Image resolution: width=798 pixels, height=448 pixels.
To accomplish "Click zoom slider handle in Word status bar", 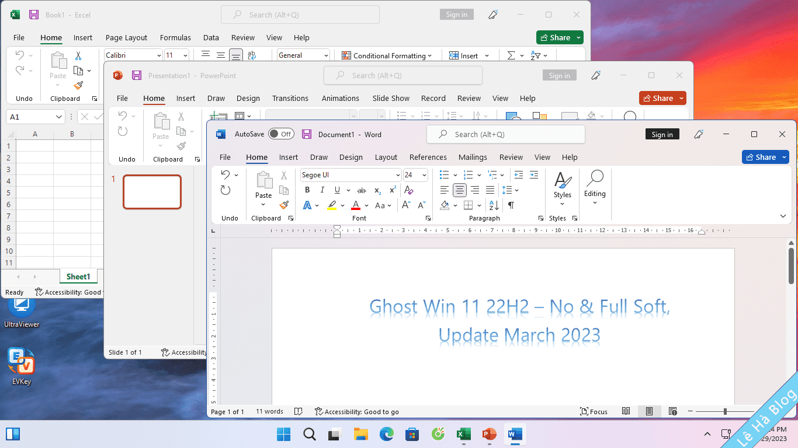I will point(725,411).
